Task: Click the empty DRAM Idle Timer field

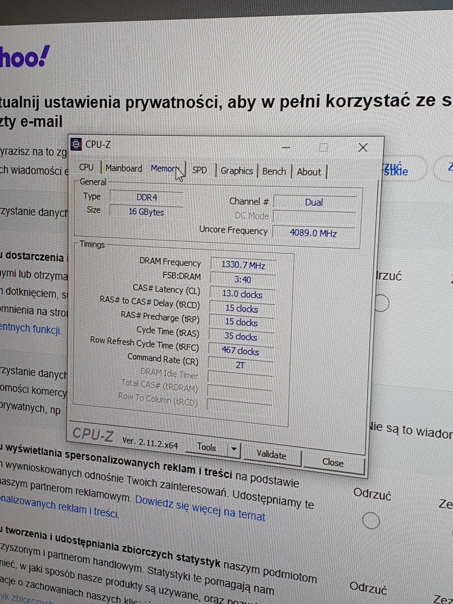Action: 240,377
